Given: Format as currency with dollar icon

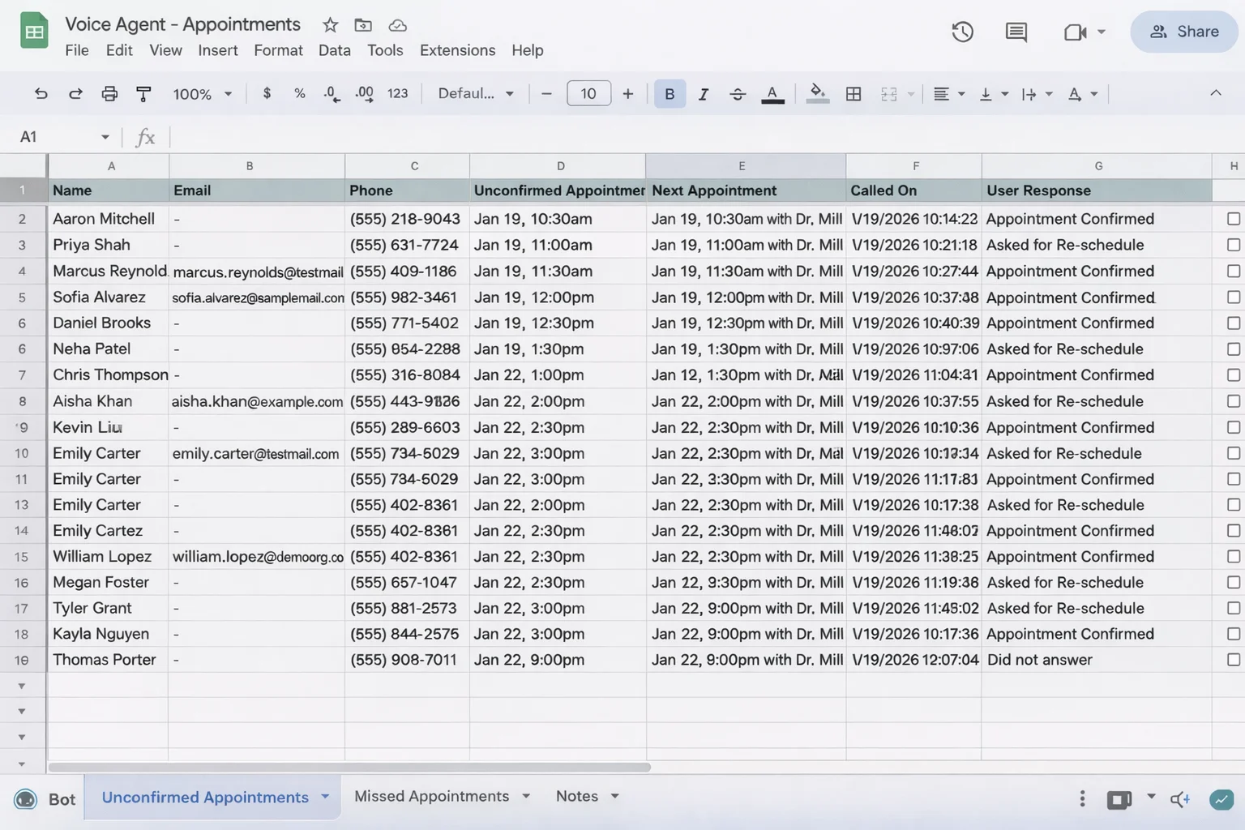Looking at the screenshot, I should tap(267, 93).
